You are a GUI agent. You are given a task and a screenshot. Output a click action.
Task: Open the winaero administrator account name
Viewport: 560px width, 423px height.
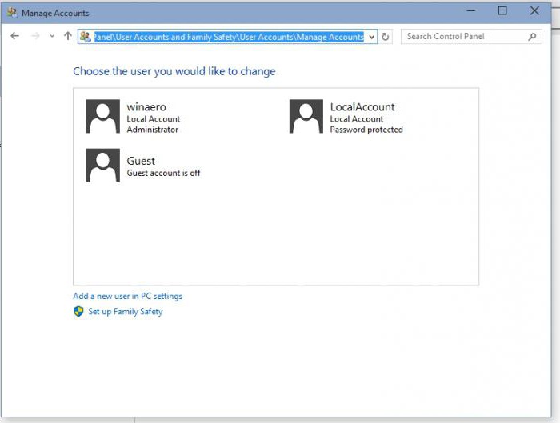point(146,106)
